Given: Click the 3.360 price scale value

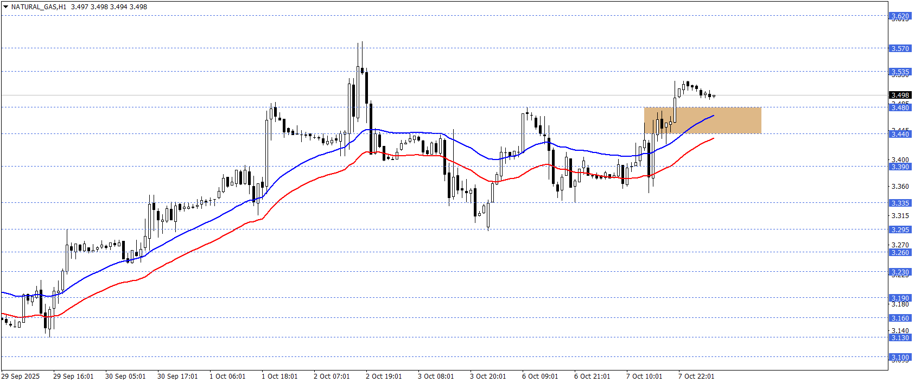Looking at the screenshot, I should (900, 187).
